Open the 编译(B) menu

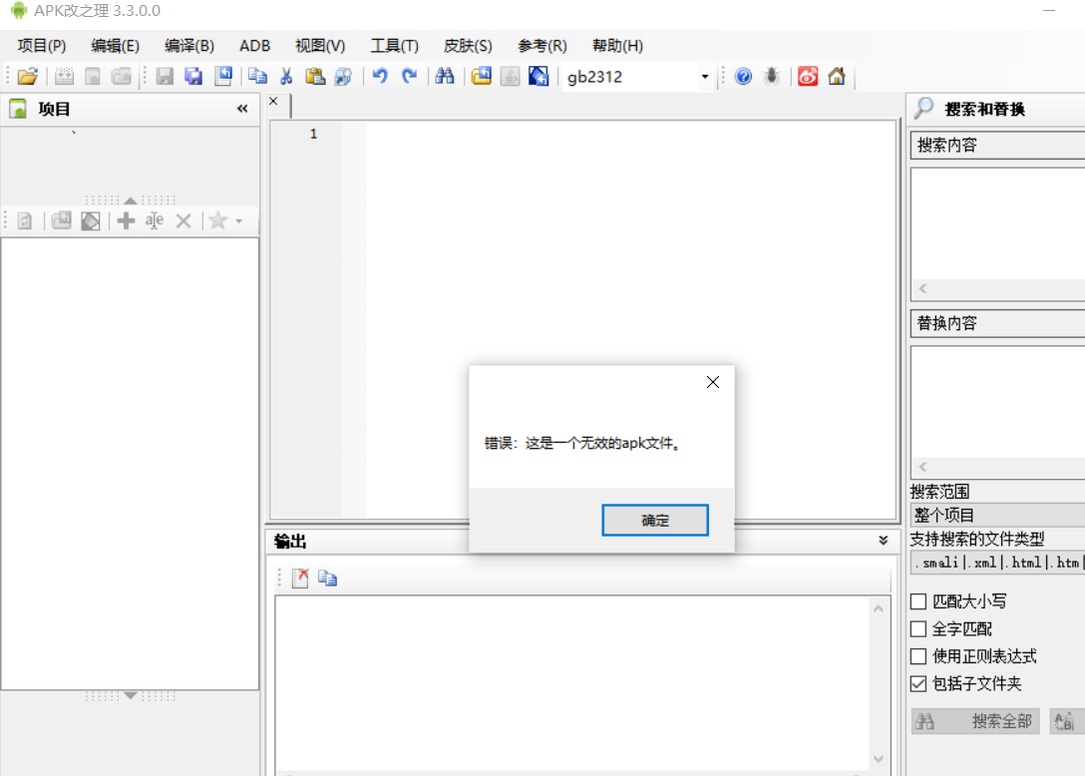click(188, 46)
